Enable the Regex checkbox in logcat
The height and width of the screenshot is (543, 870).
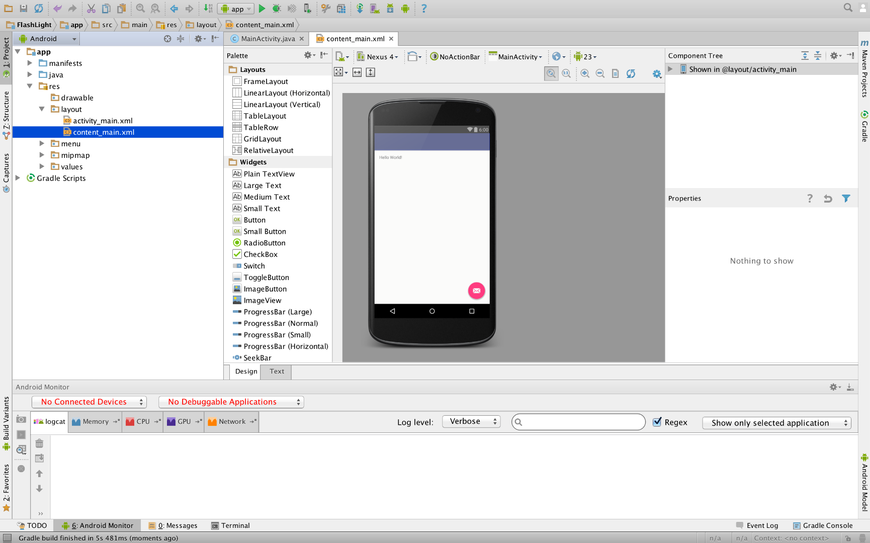(657, 422)
